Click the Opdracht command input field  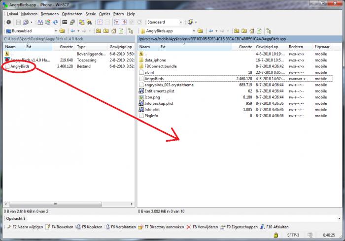(183, 218)
